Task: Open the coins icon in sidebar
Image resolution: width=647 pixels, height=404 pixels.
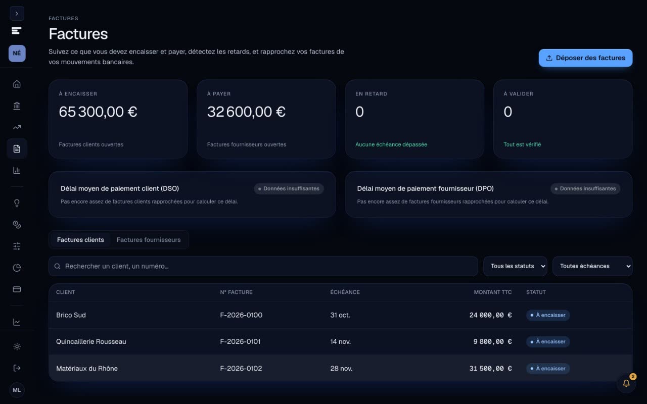Action: [x=17, y=225]
